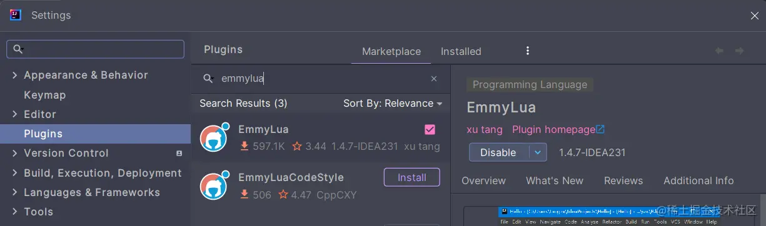Click the EmmyLuaCodeStyle star rating icon
The image size is (766, 226).
coord(283,195)
